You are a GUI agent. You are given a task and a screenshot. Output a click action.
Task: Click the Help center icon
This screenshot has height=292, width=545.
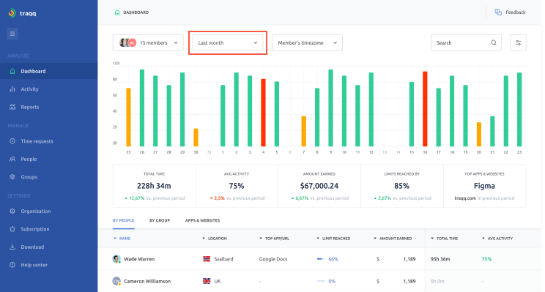click(x=12, y=265)
